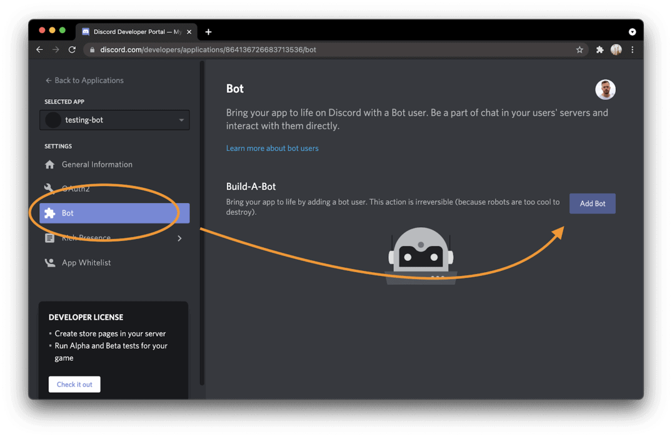
Task: Click the browser back arrow
Action: pos(39,50)
